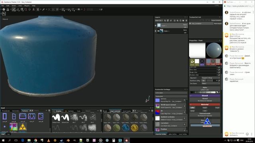Select the Smudge tool in toolbar
The image size is (255, 143).
pyautogui.click(x=29, y=10)
